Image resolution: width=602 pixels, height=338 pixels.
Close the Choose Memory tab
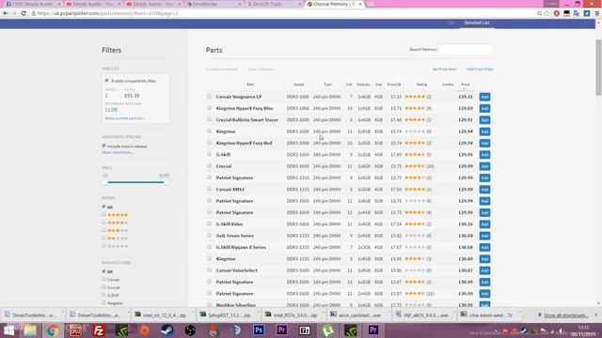pos(360,4)
